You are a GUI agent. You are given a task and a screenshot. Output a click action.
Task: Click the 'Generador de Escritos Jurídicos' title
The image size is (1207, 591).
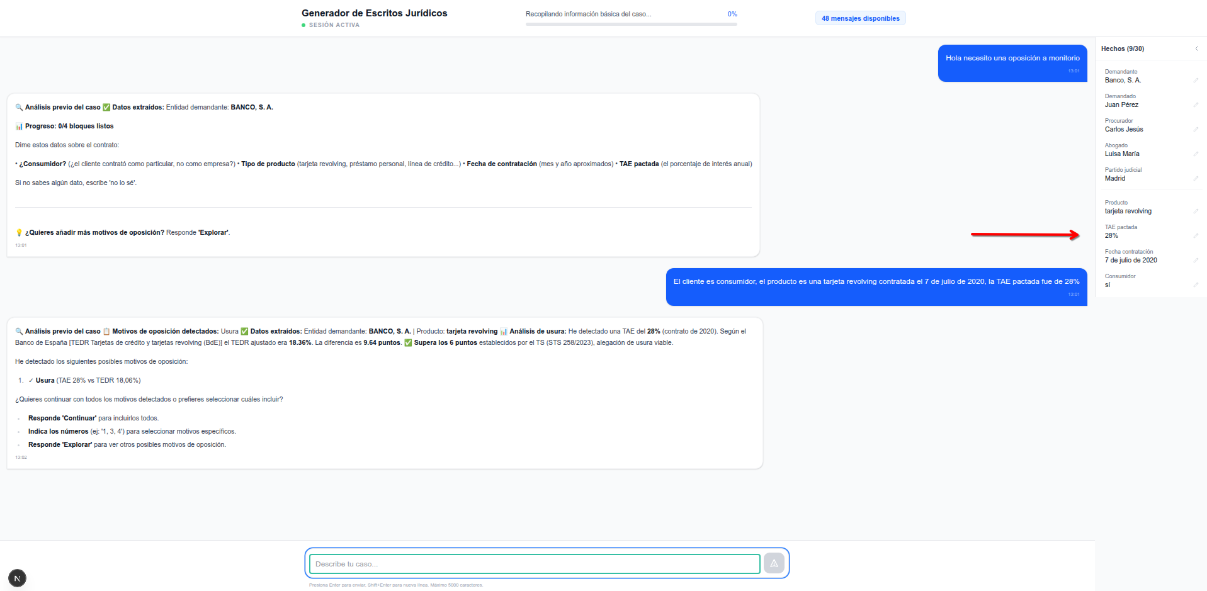pos(374,13)
